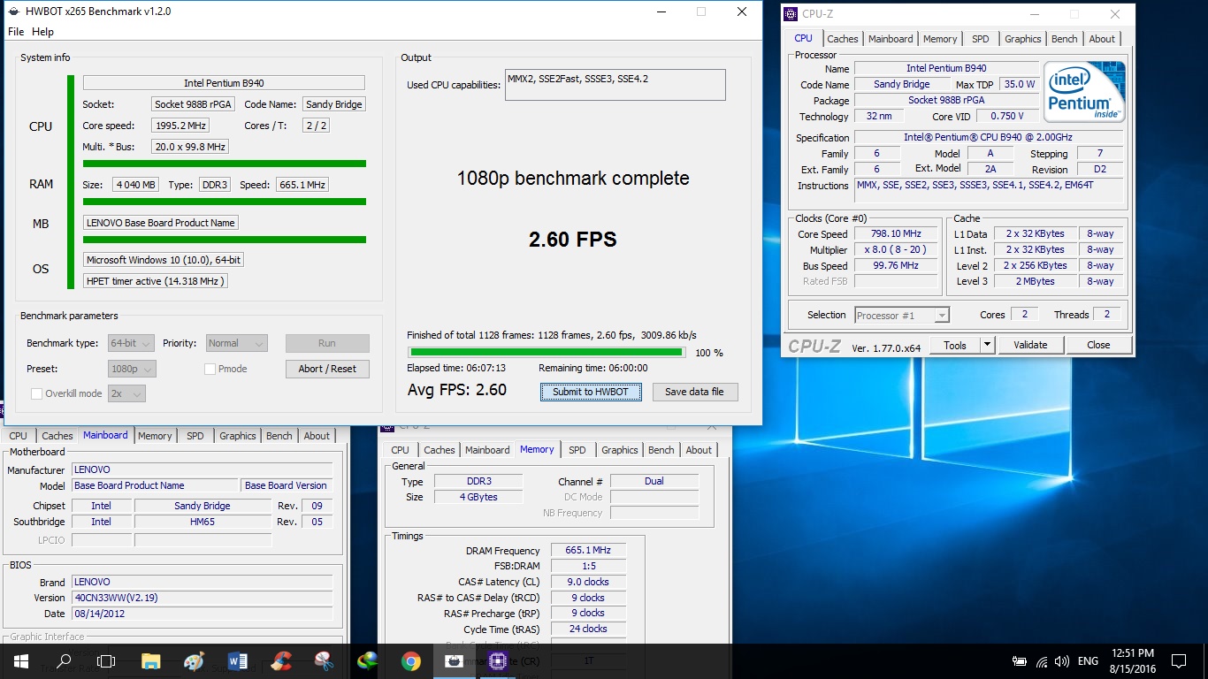Click the Abort / Reset button

(x=327, y=369)
